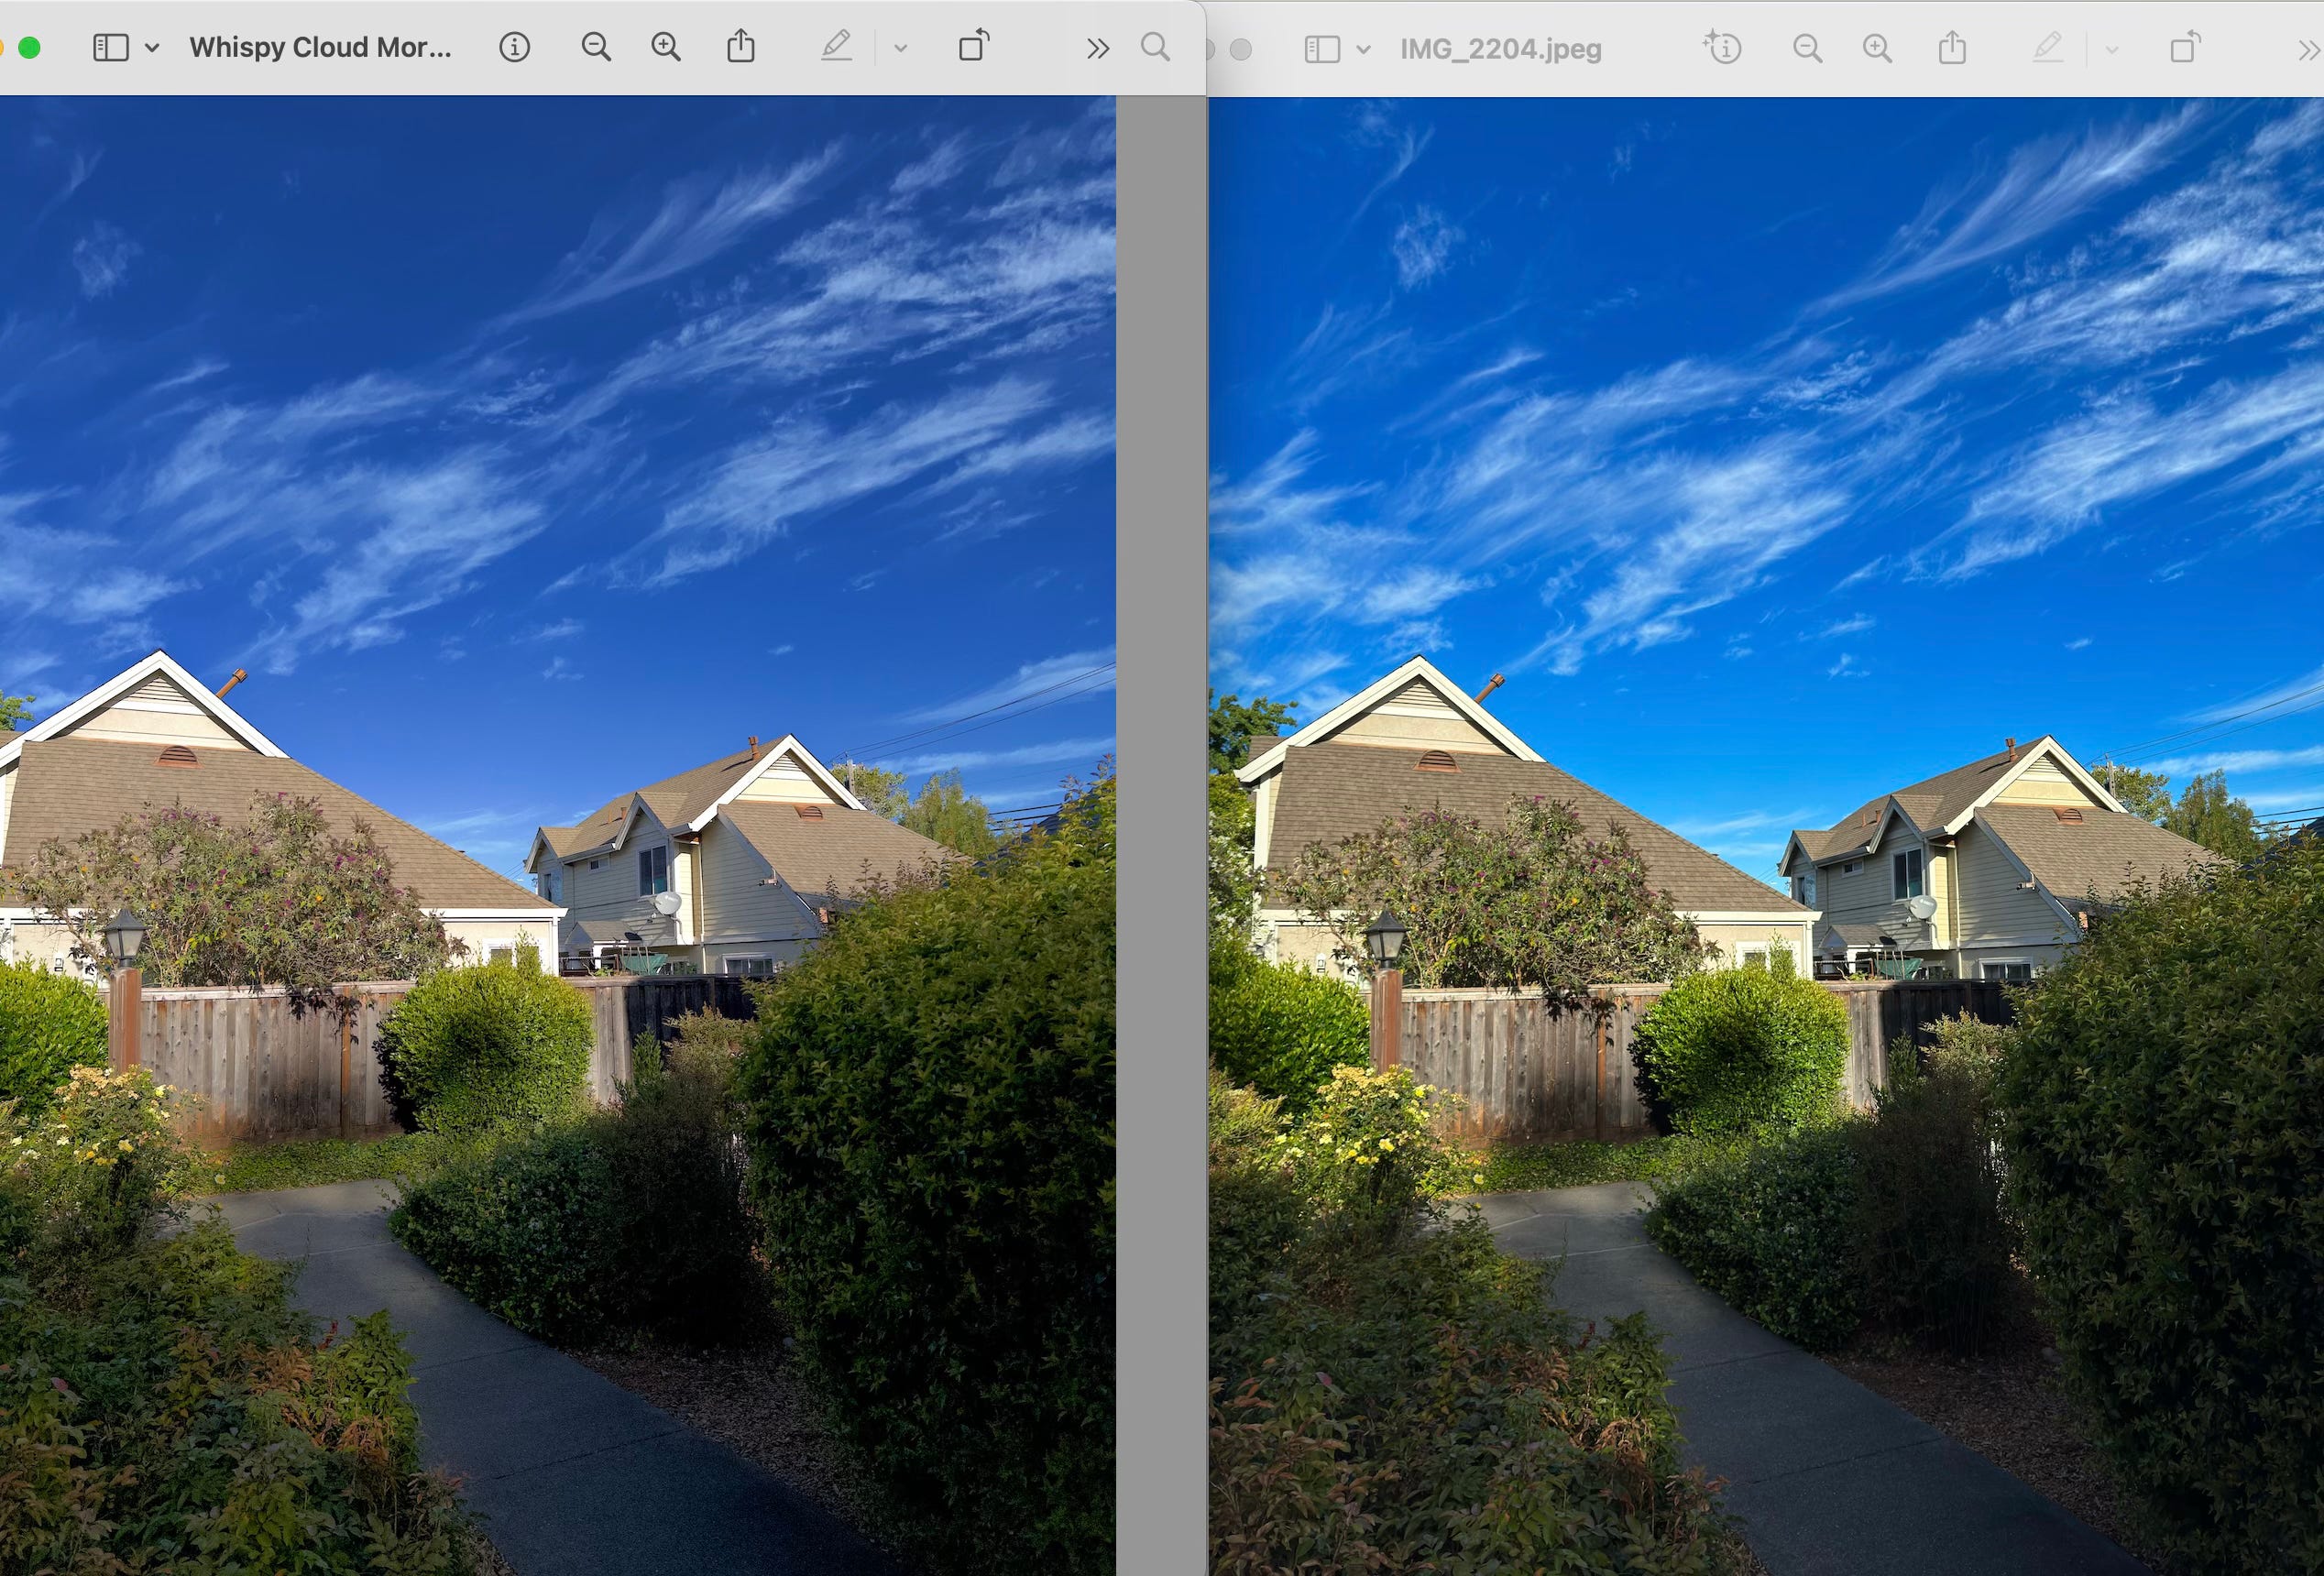Rotate the Whispy Cloud image
Image resolution: width=2324 pixels, height=1576 pixels.
pyautogui.click(x=973, y=47)
